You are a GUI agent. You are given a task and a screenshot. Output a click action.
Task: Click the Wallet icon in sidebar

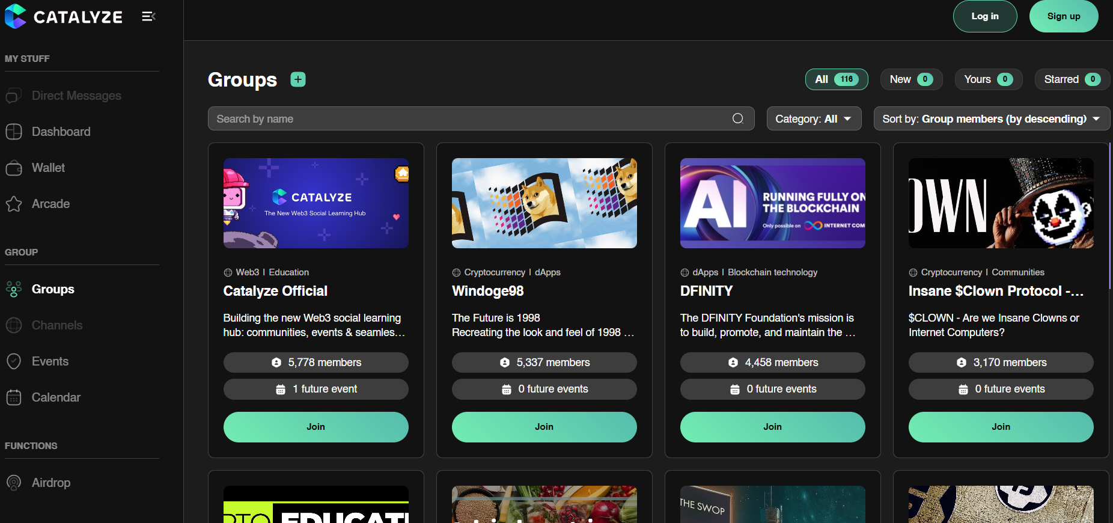coord(14,168)
